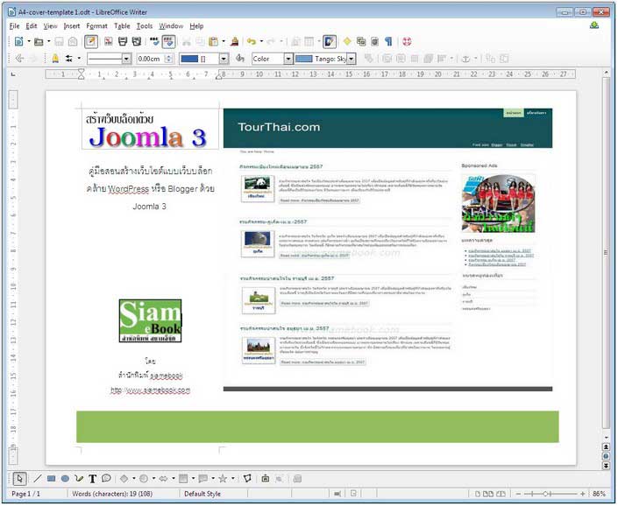The image size is (618, 506).
Task: Click the Paste clipboard icon
Action: (x=213, y=41)
